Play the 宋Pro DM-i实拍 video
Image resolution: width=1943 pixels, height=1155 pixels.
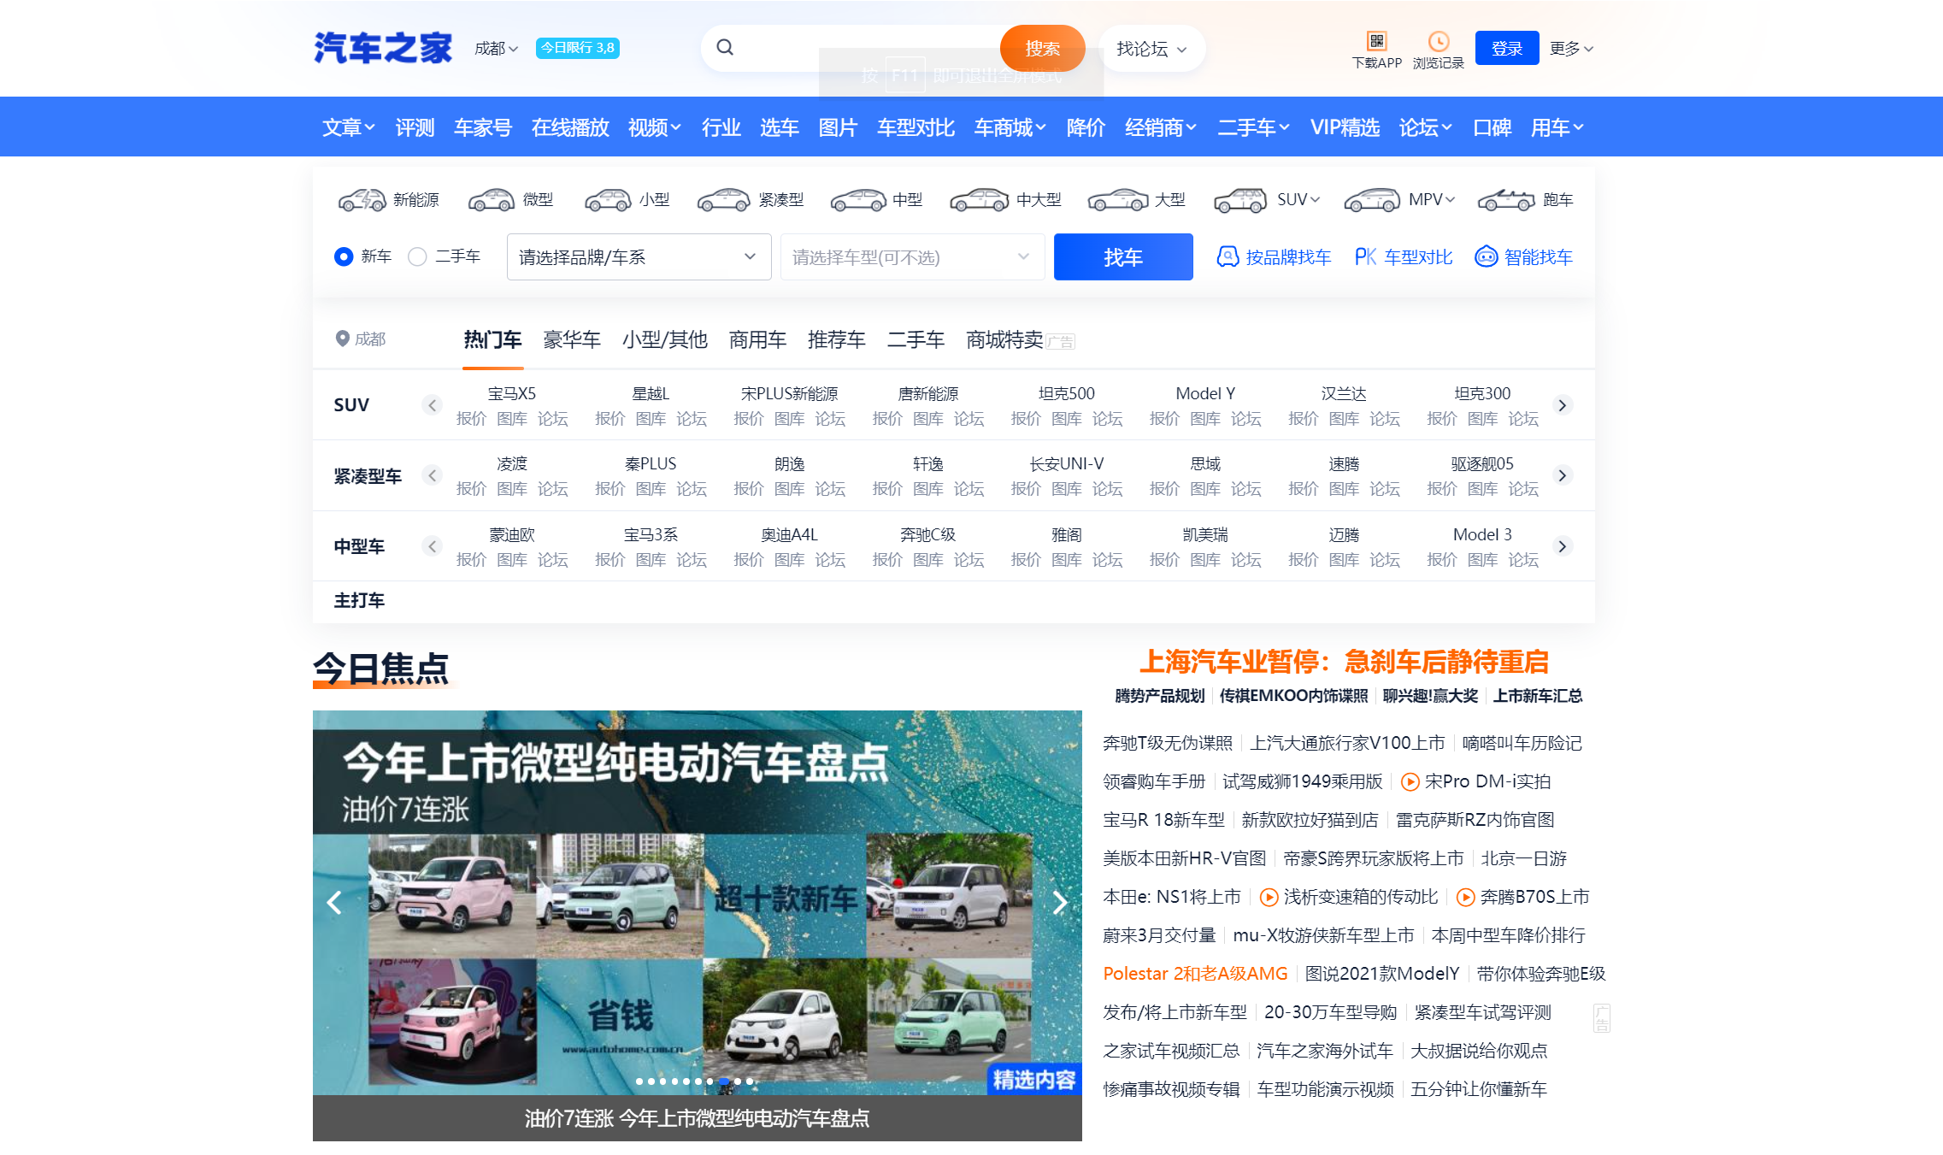point(1410,781)
